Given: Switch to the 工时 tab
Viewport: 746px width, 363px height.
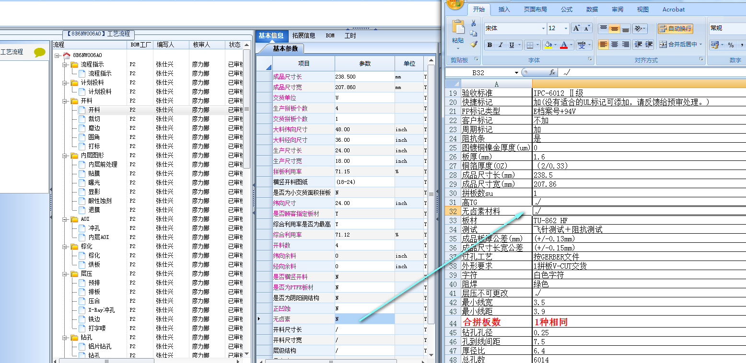Looking at the screenshot, I should tap(350, 35).
